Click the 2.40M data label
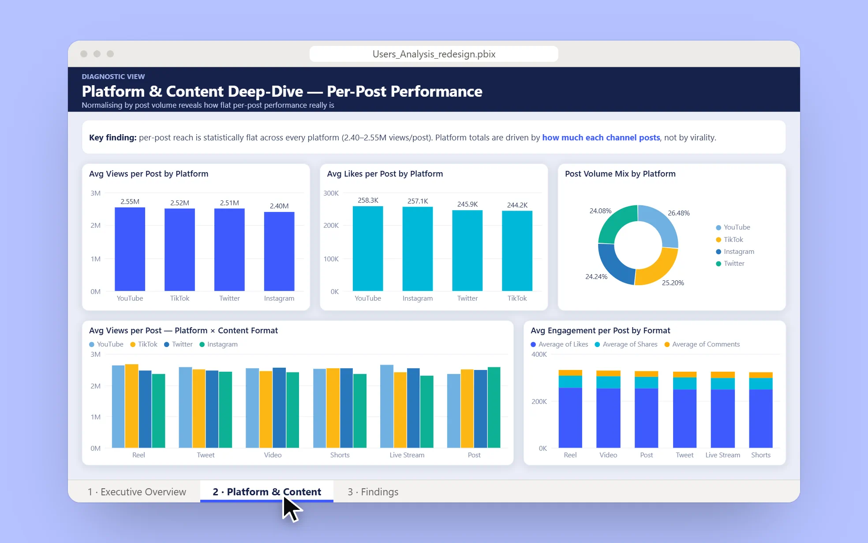Image resolution: width=868 pixels, height=543 pixels. (x=279, y=206)
